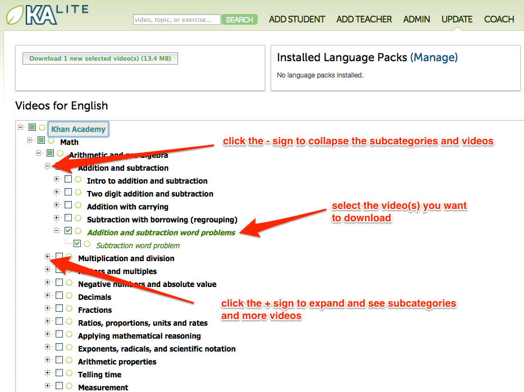Check the Decimals checkbox
This screenshot has height=392, width=524.
point(59,295)
